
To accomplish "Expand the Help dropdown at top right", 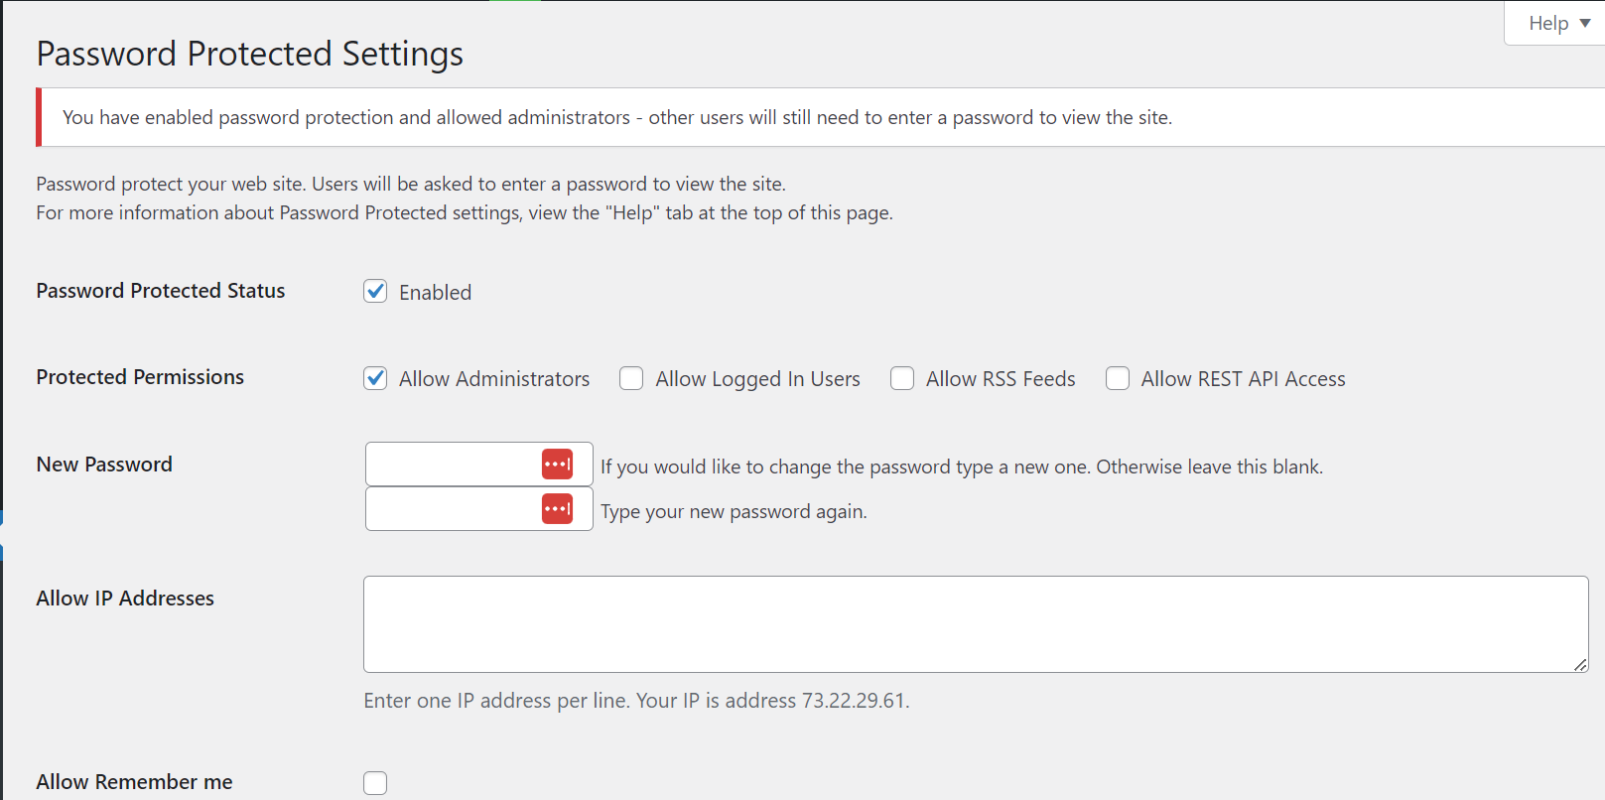I will click(1553, 22).
